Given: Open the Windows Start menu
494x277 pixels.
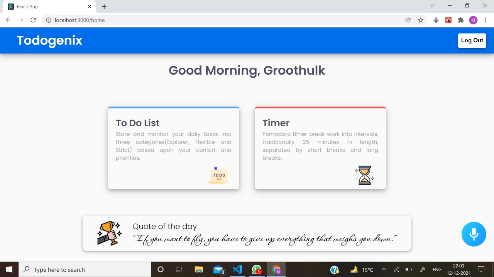Looking at the screenshot, I should (x=9, y=269).
